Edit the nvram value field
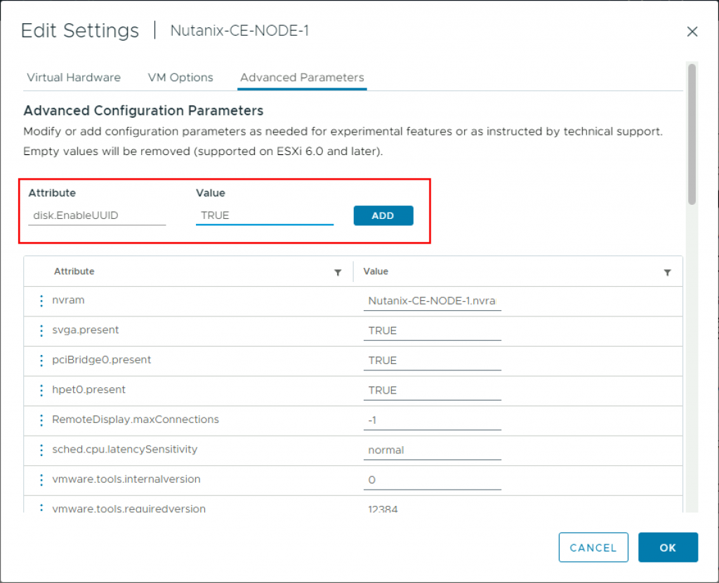The height and width of the screenshot is (583, 719). 432,301
